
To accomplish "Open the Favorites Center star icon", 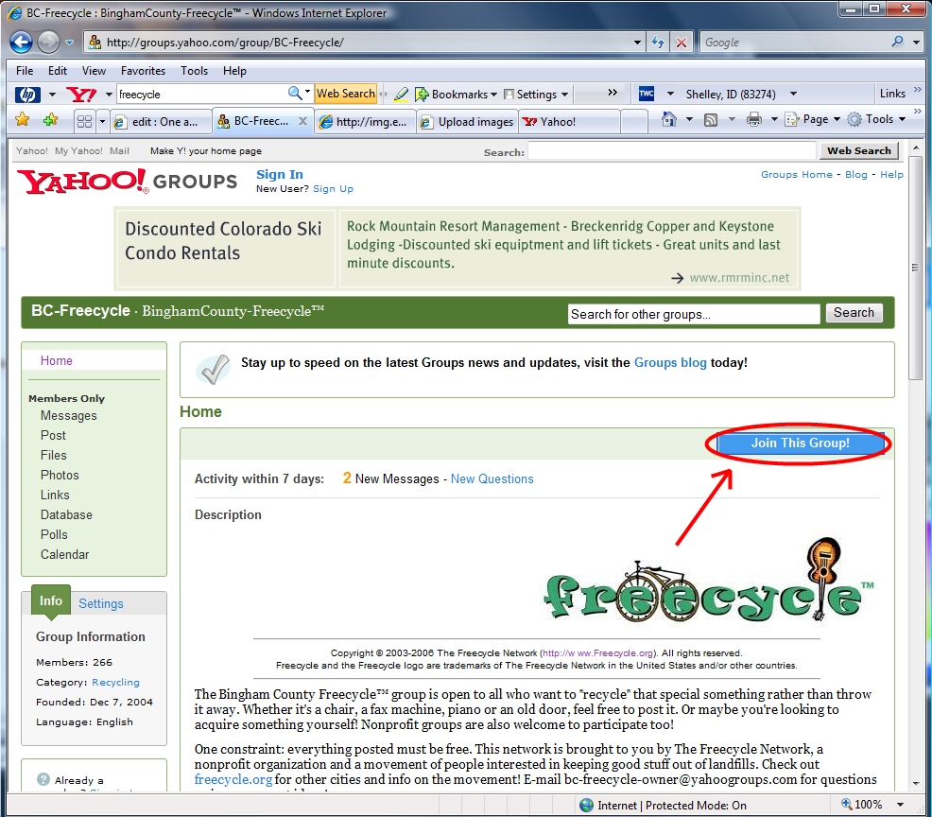I will 21,120.
